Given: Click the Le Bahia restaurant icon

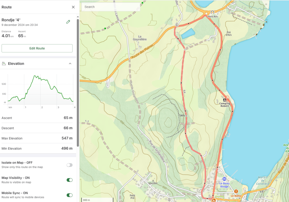Looking at the screenshot, I should pyautogui.click(x=236, y=191).
